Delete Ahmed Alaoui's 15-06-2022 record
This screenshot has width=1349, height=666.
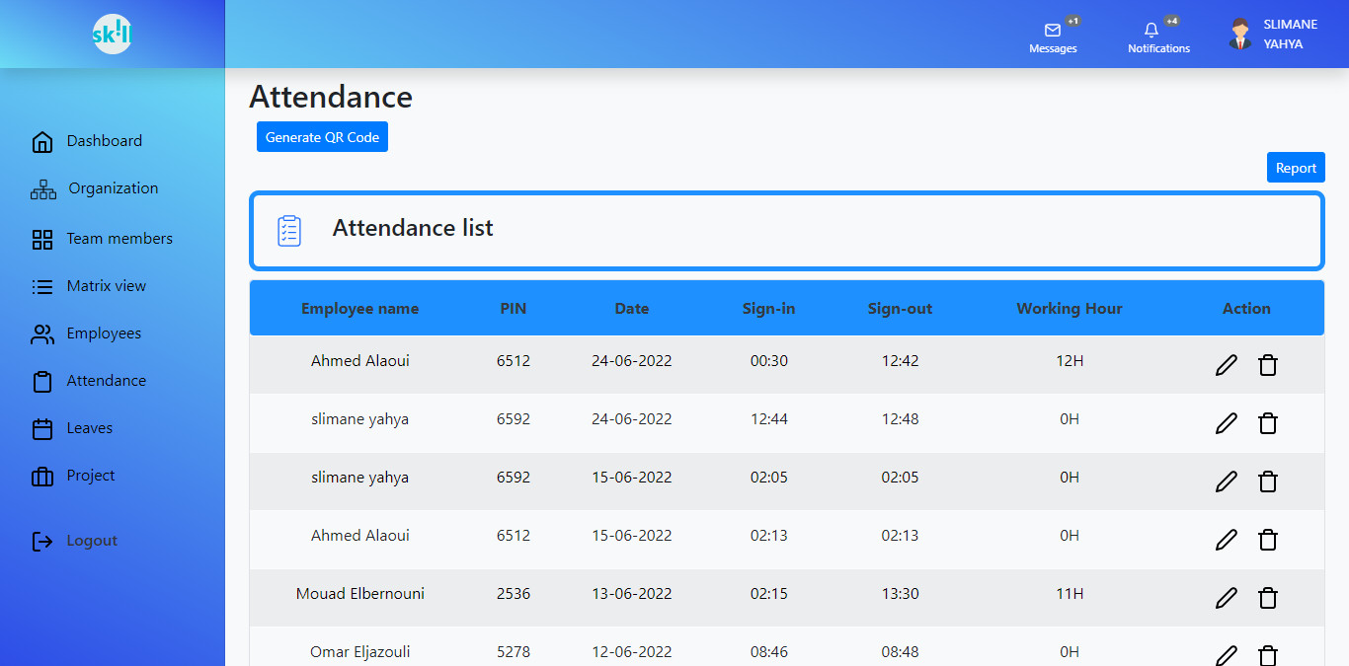(1268, 541)
